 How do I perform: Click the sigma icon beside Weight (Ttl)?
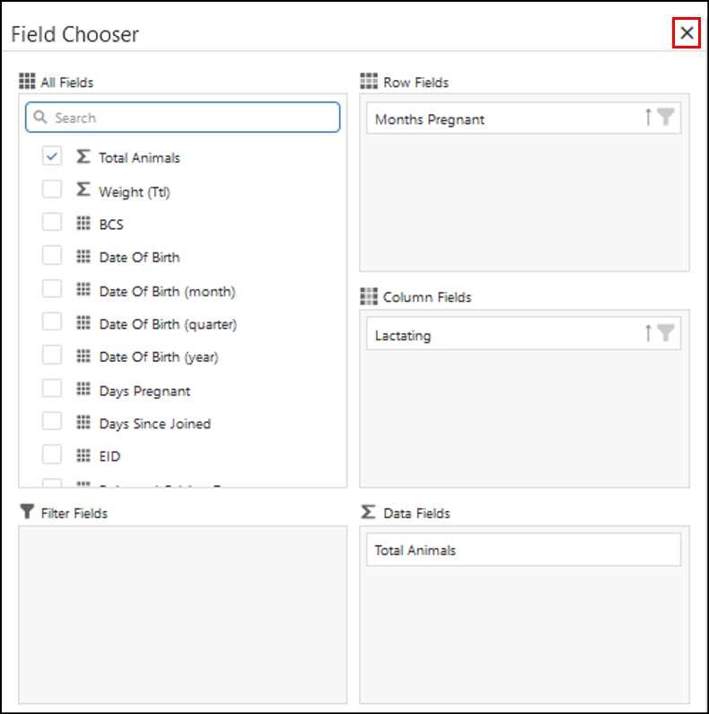tap(83, 190)
